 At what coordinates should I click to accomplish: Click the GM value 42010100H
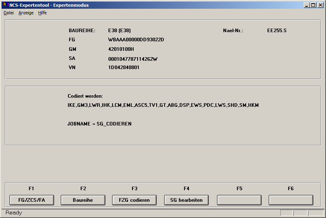(121, 49)
